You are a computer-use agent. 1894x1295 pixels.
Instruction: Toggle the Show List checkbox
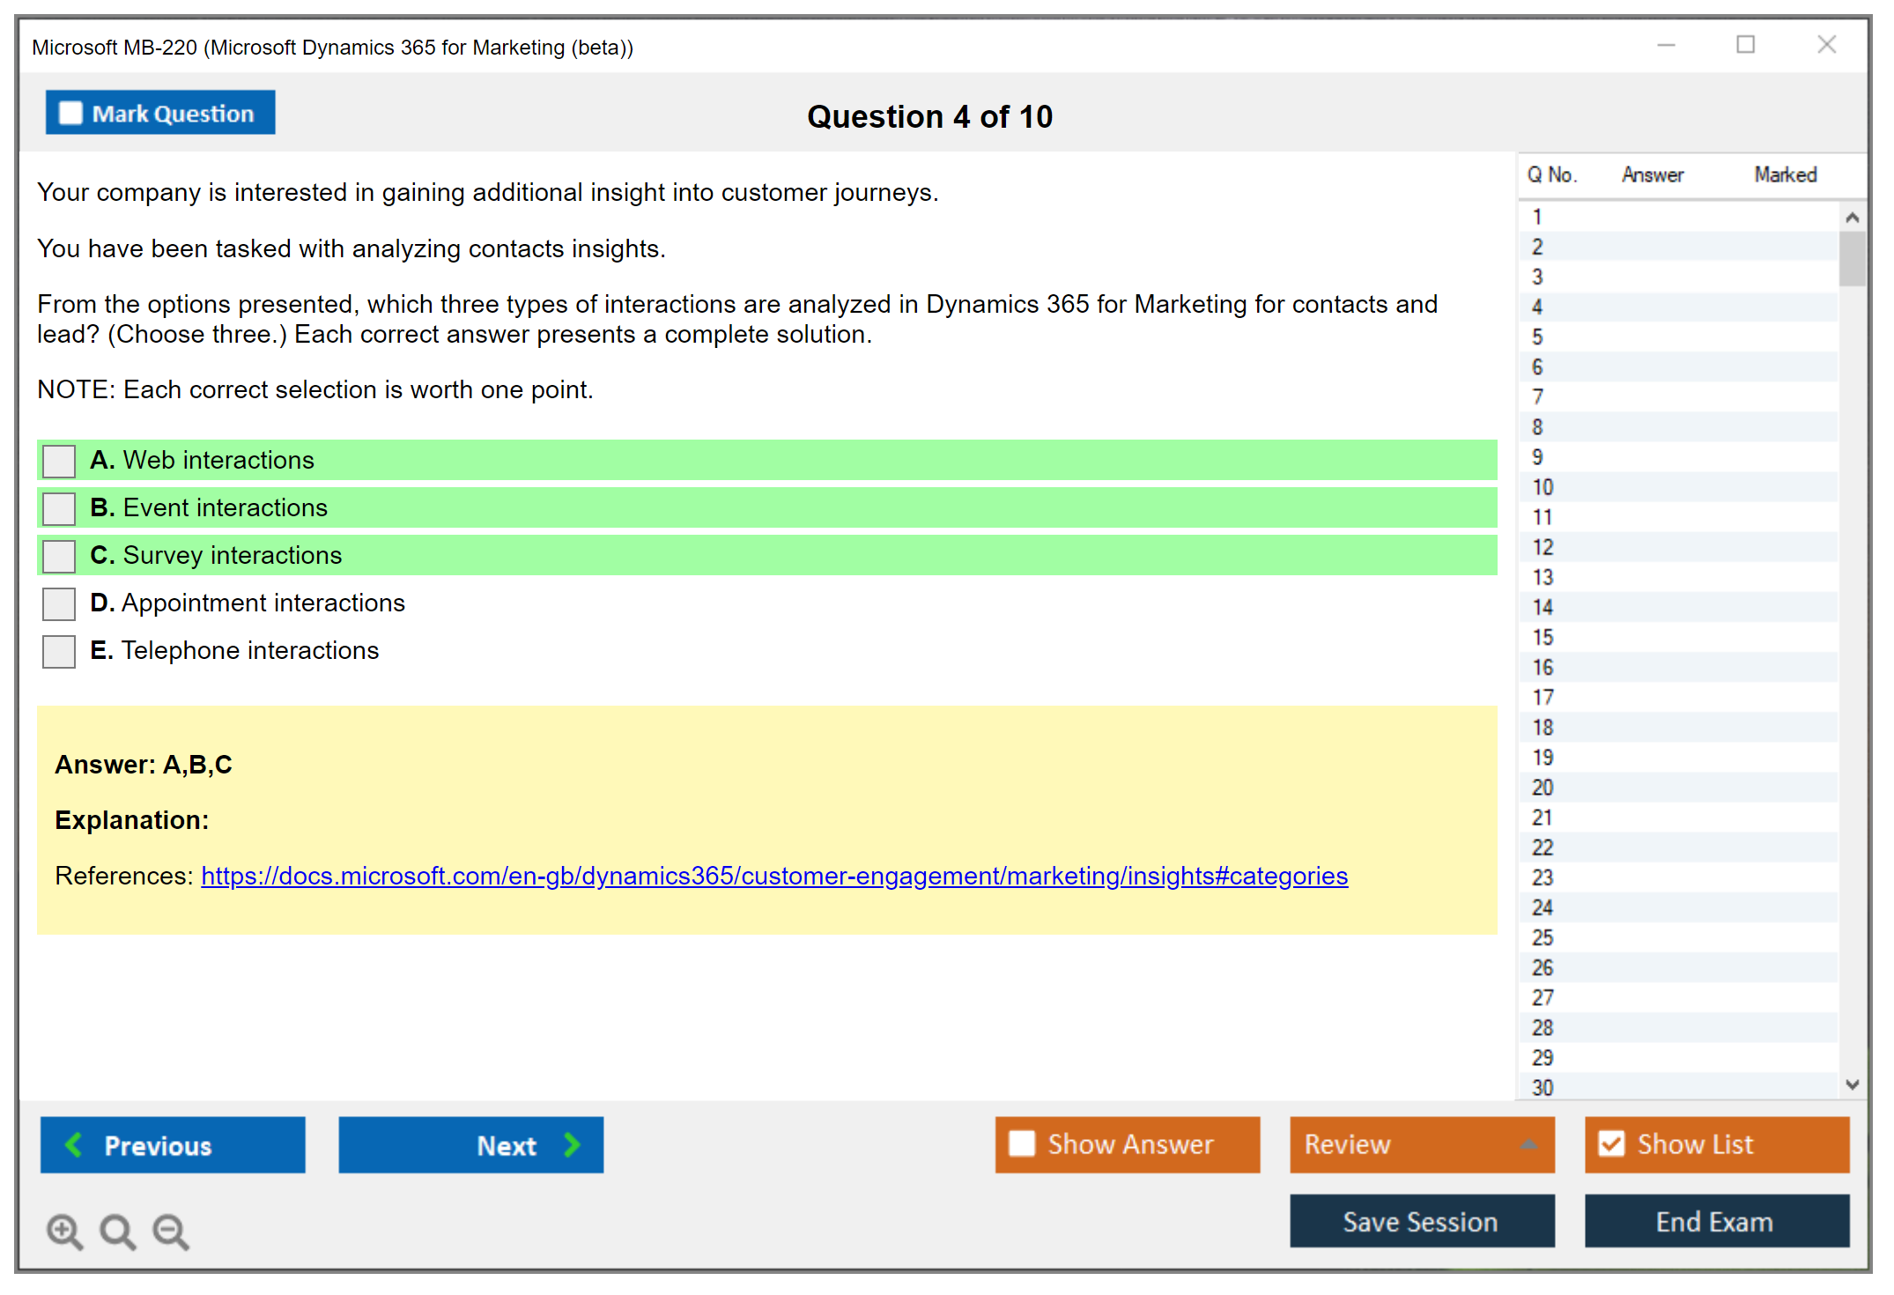(1611, 1143)
